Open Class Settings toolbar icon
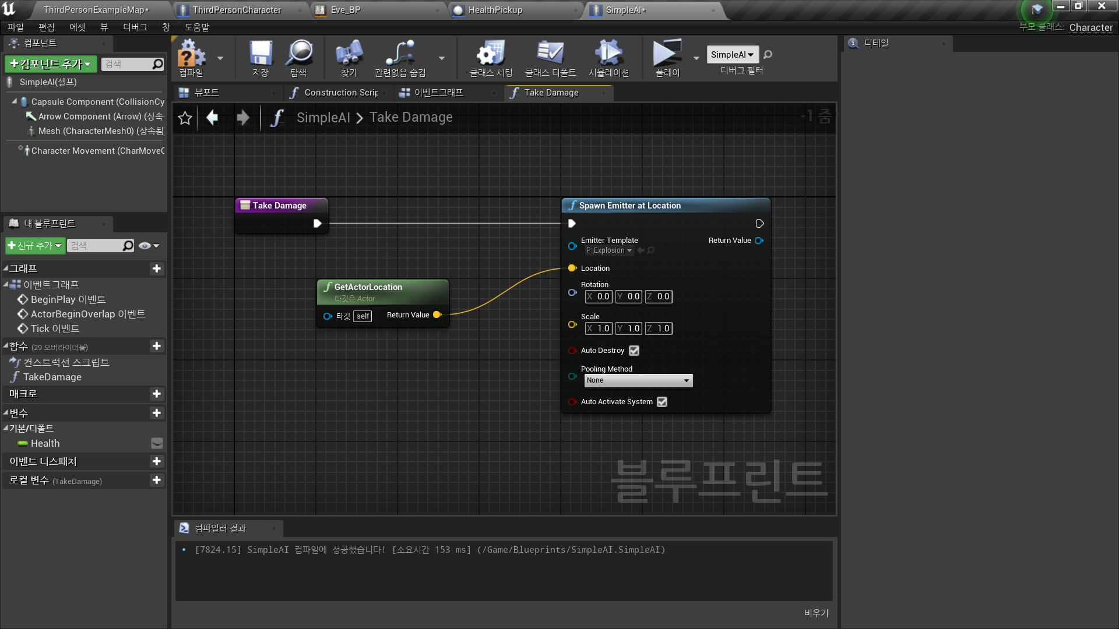Image resolution: width=1119 pixels, height=629 pixels. coord(491,54)
